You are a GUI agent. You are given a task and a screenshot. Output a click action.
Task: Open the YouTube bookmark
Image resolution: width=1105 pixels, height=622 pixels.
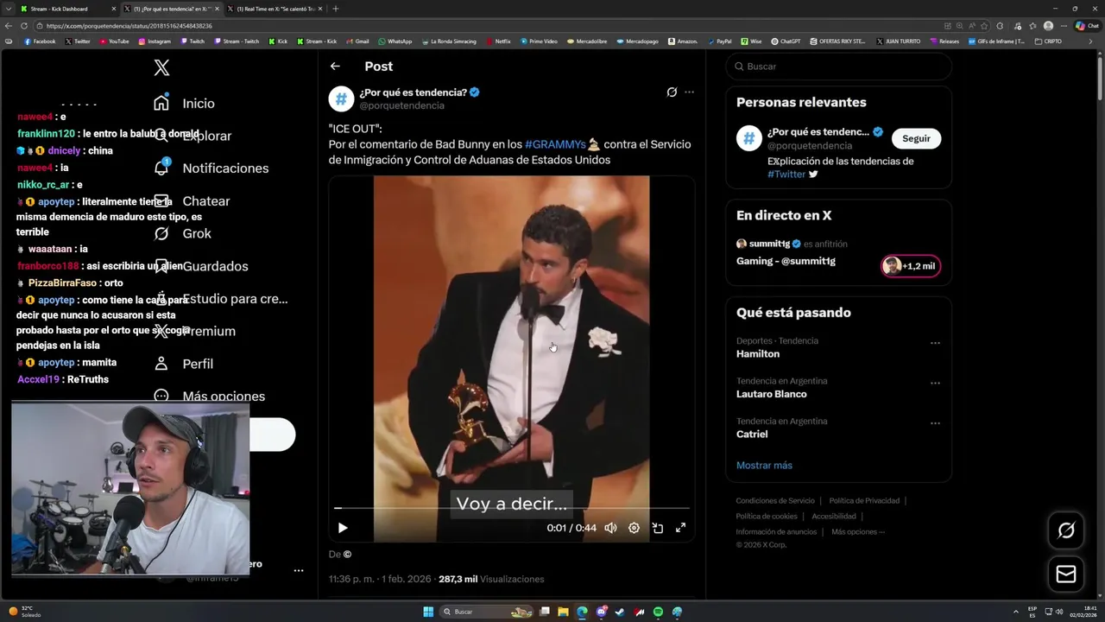[114, 41]
